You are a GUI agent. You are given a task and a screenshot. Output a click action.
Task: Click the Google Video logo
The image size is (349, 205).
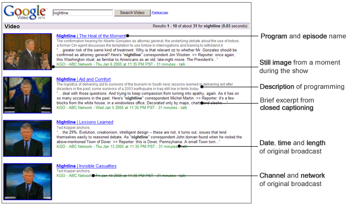(25, 12)
